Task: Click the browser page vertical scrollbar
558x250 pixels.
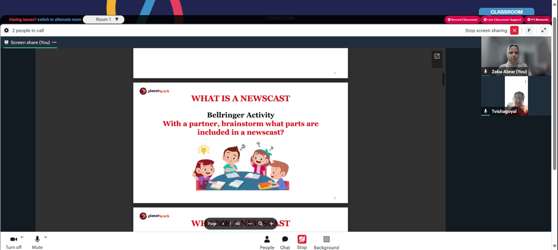Action: pos(555,94)
